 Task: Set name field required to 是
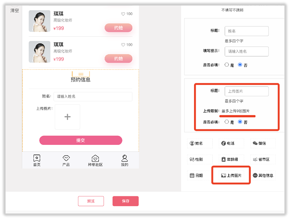pos(227,65)
